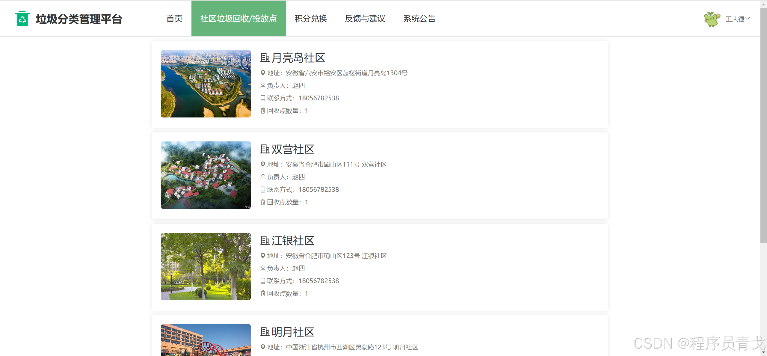Screen dimensions: 767x356
Task: Open the 首页 menu item
Action: click(x=174, y=19)
